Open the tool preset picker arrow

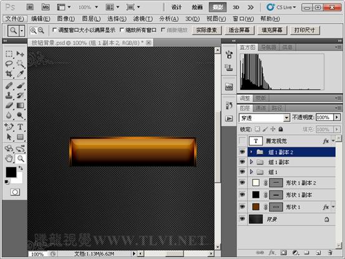(x=22, y=31)
